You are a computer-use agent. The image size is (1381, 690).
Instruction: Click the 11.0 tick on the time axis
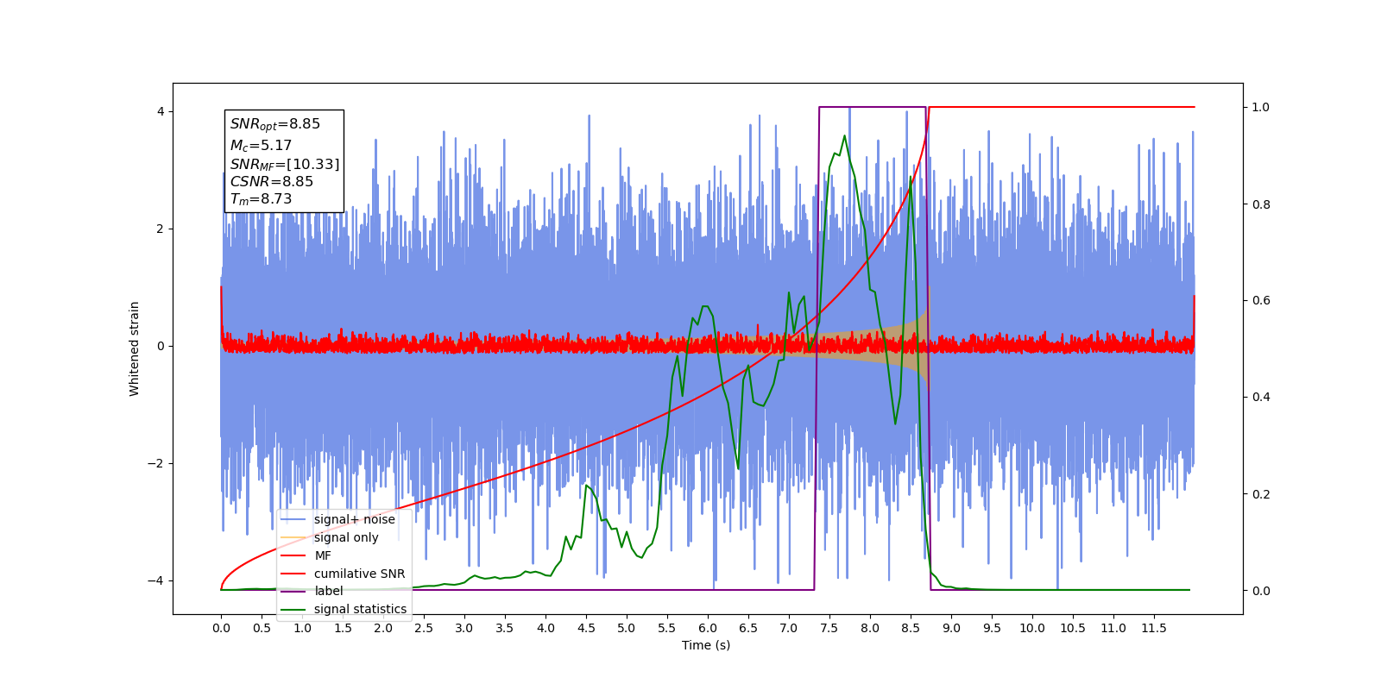[1113, 628]
